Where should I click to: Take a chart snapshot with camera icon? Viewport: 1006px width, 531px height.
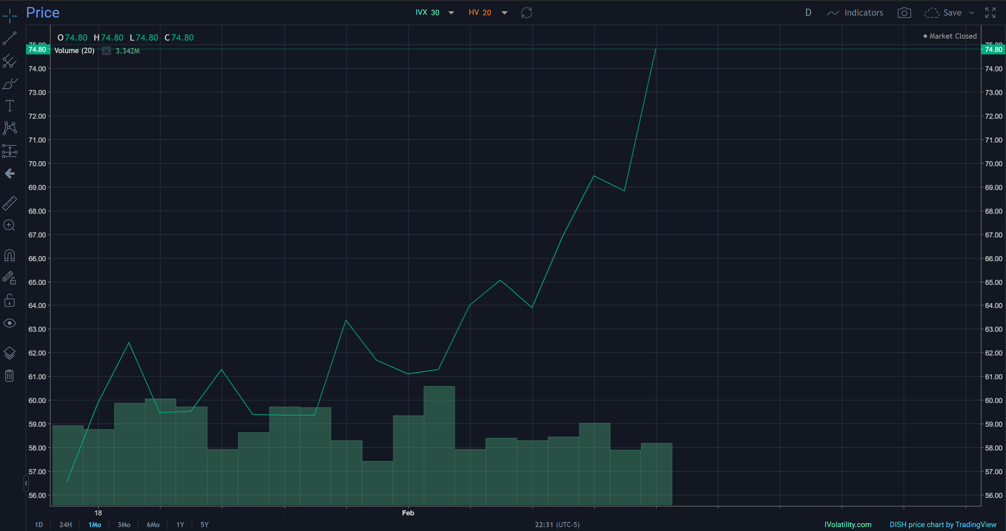click(x=904, y=13)
